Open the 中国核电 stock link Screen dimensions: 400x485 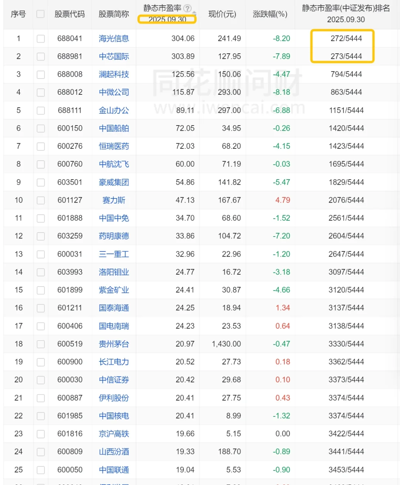point(114,416)
